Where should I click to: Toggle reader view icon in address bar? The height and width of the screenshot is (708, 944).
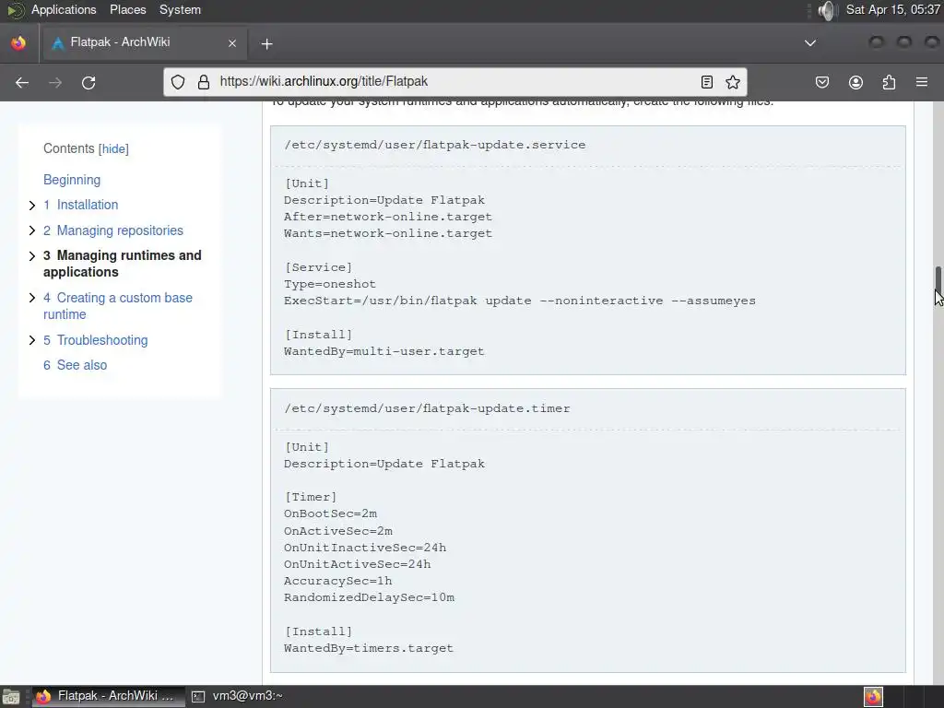coord(707,82)
